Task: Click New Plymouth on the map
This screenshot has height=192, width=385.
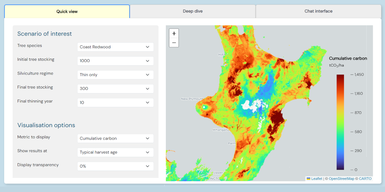Action: click(192, 99)
